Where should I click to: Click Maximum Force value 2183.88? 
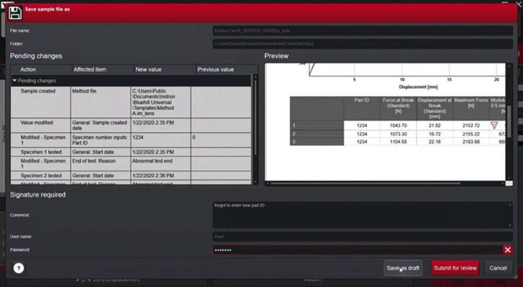pyautogui.click(x=471, y=141)
